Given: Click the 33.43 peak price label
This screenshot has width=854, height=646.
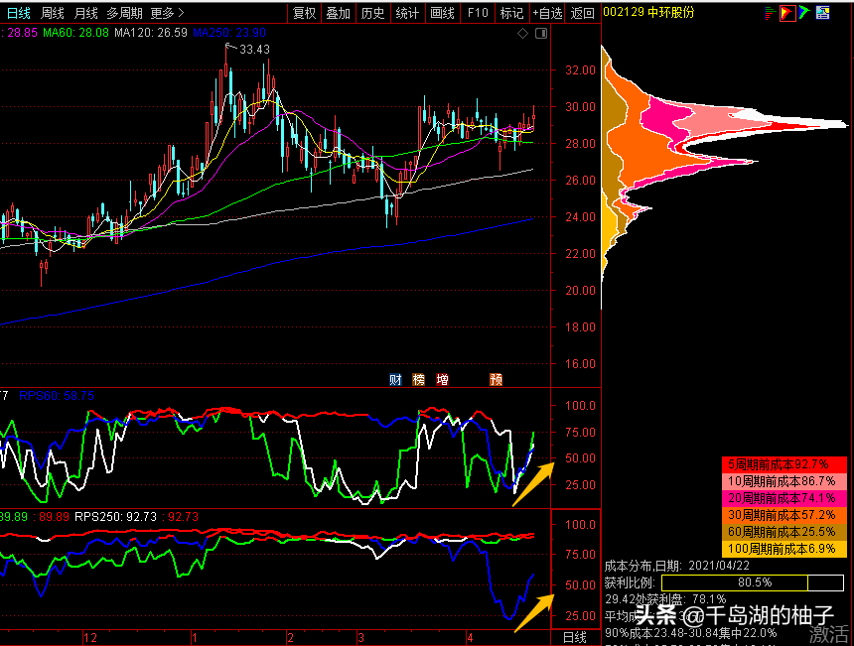Looking at the screenshot, I should (x=254, y=50).
